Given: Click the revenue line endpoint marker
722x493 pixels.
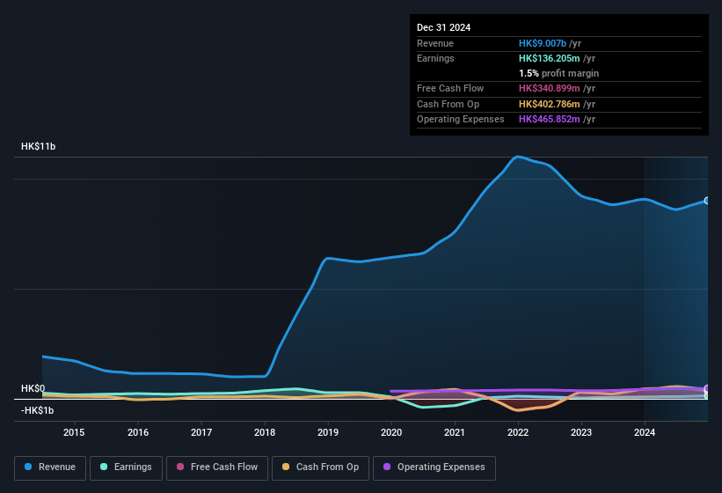Looking at the screenshot, I should click(707, 201).
